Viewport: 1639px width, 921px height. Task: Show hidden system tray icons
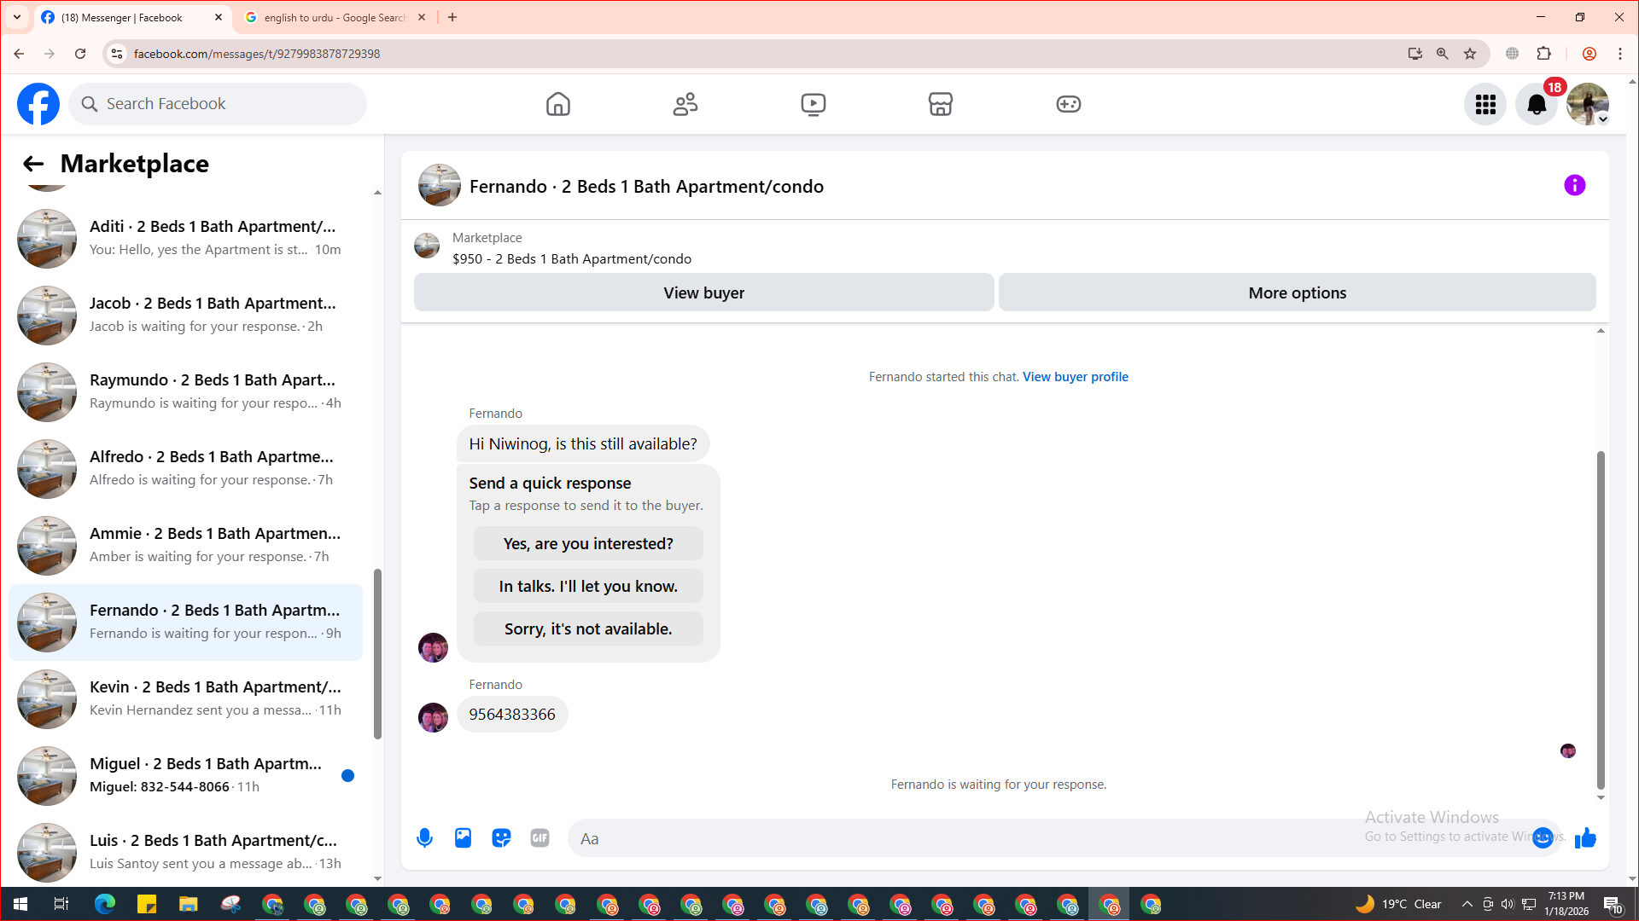coord(1467,904)
